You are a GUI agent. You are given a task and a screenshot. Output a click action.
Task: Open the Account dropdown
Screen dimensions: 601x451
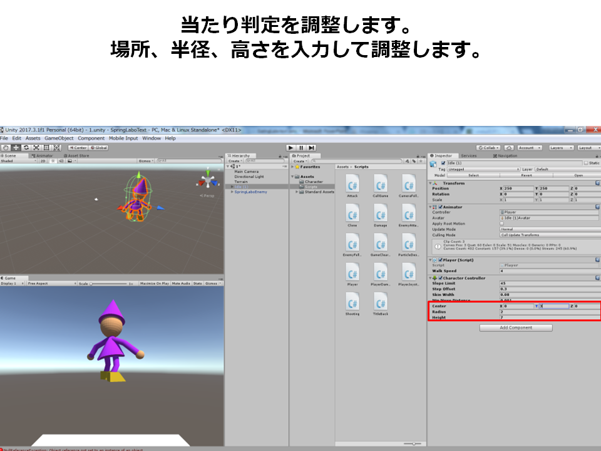click(x=530, y=148)
